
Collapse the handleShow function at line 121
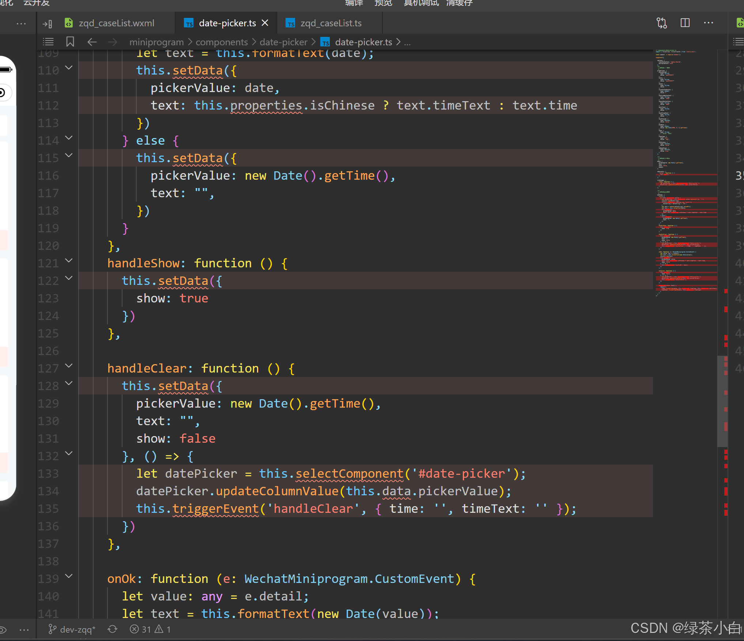[x=69, y=261]
